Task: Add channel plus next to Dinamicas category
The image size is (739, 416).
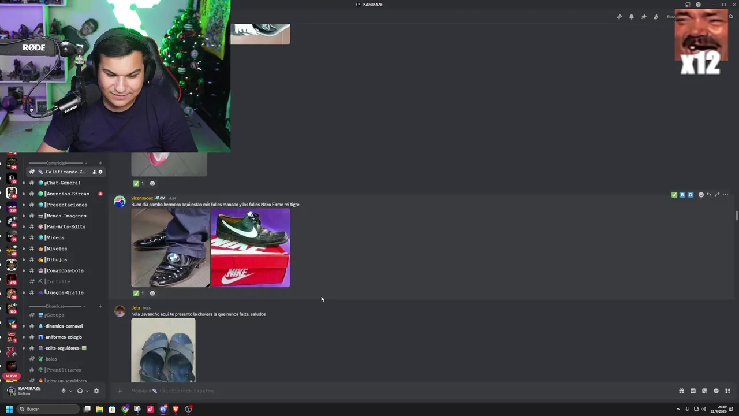Action: (100, 306)
